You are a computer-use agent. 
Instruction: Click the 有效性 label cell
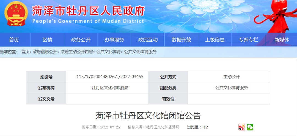point(168,99)
